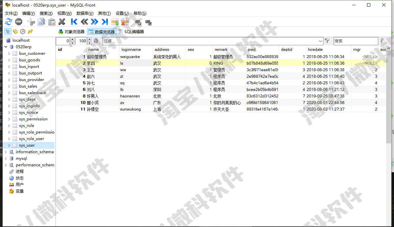Click the cancel changes toolbar icon
394x227 pixels.
point(148,23)
